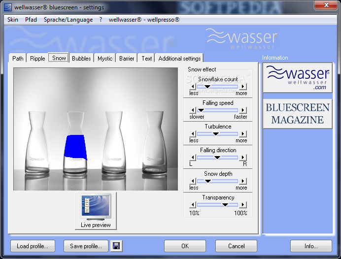
Task: Click the wellwasser.com logo banner
Action: 298,78
